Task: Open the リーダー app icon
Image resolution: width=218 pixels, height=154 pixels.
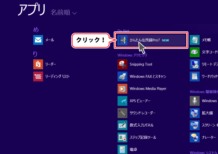Action: [38, 65]
